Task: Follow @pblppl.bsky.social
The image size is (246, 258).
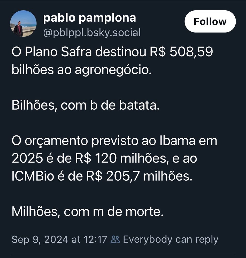Action: 210,21
